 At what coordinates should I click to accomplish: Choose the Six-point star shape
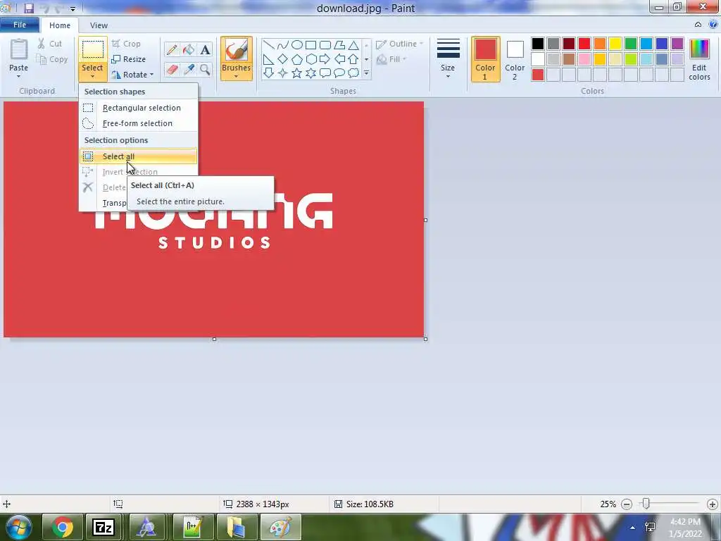(x=311, y=73)
